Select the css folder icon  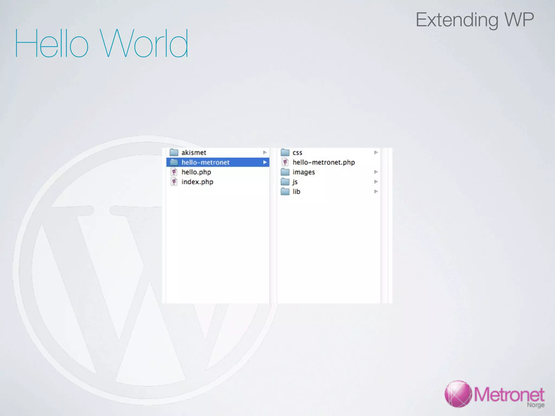[285, 152]
